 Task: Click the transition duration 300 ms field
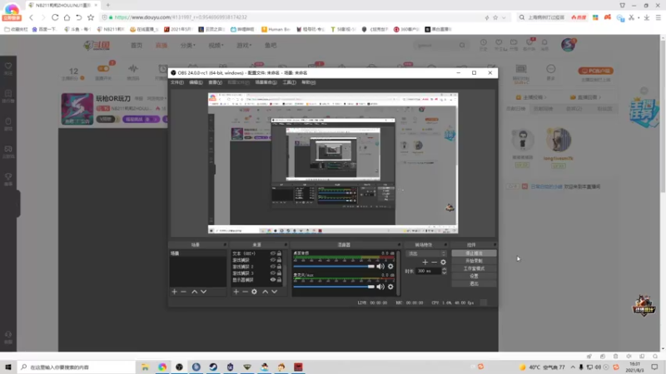point(428,271)
